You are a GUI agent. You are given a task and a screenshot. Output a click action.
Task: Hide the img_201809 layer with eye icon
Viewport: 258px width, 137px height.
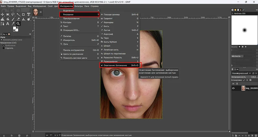pyautogui.click(x=233, y=88)
